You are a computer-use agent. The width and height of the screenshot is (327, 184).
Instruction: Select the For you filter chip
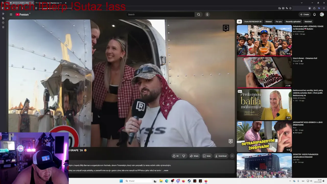click(x=279, y=22)
